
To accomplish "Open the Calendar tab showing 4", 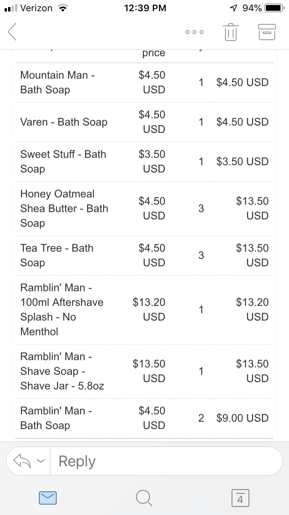I will point(240,497).
